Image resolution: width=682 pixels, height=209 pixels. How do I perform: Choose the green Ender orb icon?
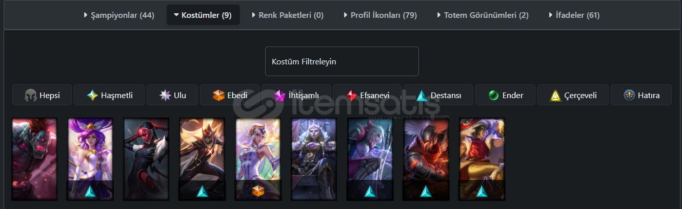tap(494, 96)
